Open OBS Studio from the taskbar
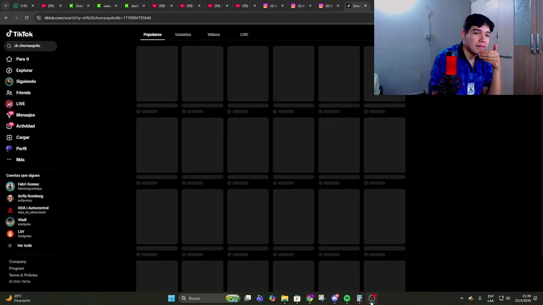The height and width of the screenshot is (305, 543). click(372, 298)
